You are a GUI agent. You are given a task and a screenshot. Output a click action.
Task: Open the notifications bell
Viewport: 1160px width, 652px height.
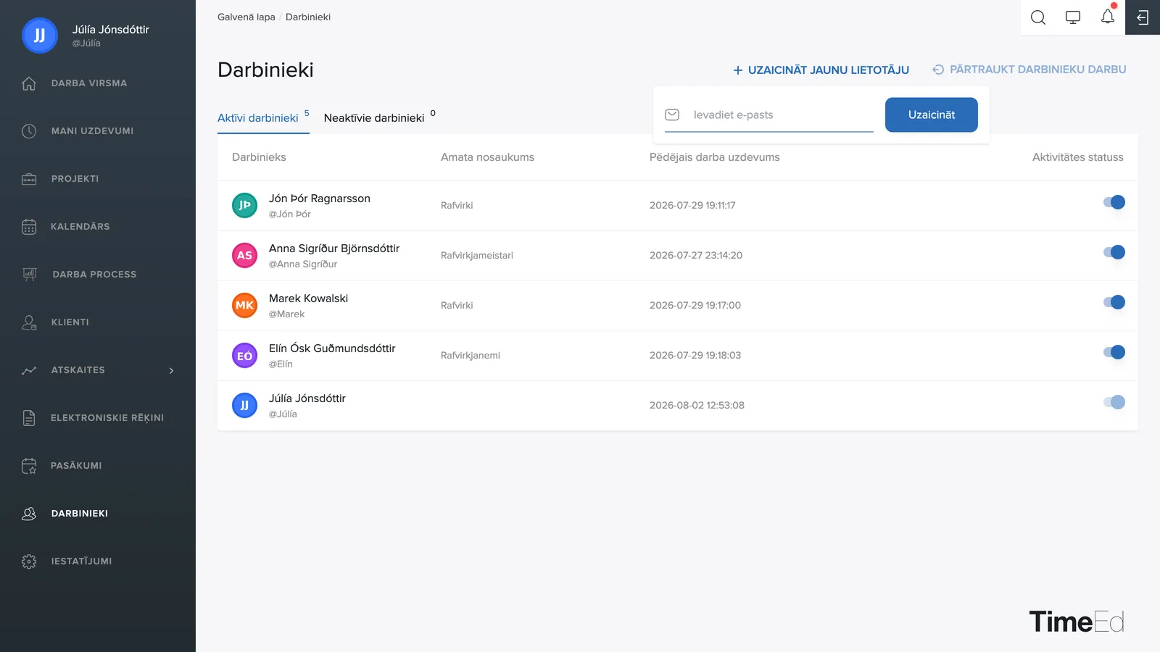pyautogui.click(x=1108, y=17)
